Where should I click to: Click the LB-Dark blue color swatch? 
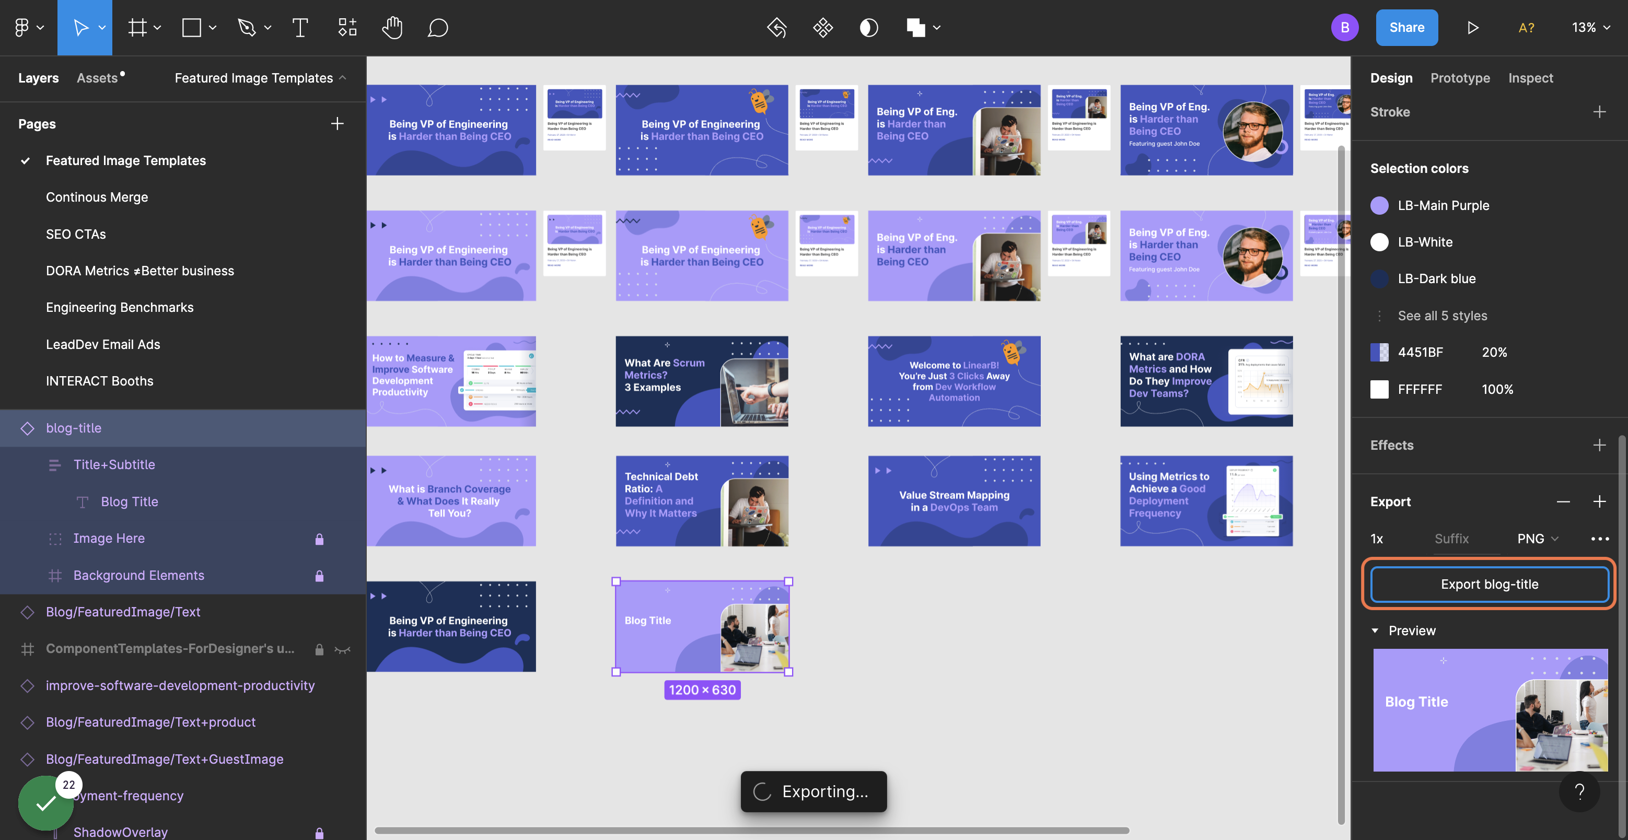1379,279
